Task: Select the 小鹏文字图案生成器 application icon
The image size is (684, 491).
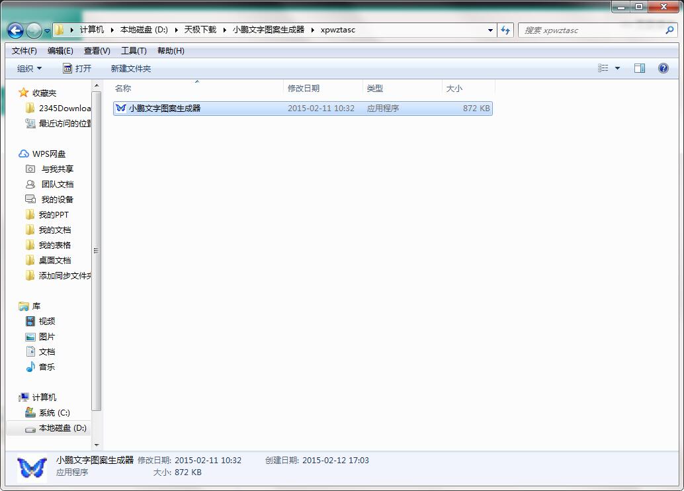Action: pos(121,108)
